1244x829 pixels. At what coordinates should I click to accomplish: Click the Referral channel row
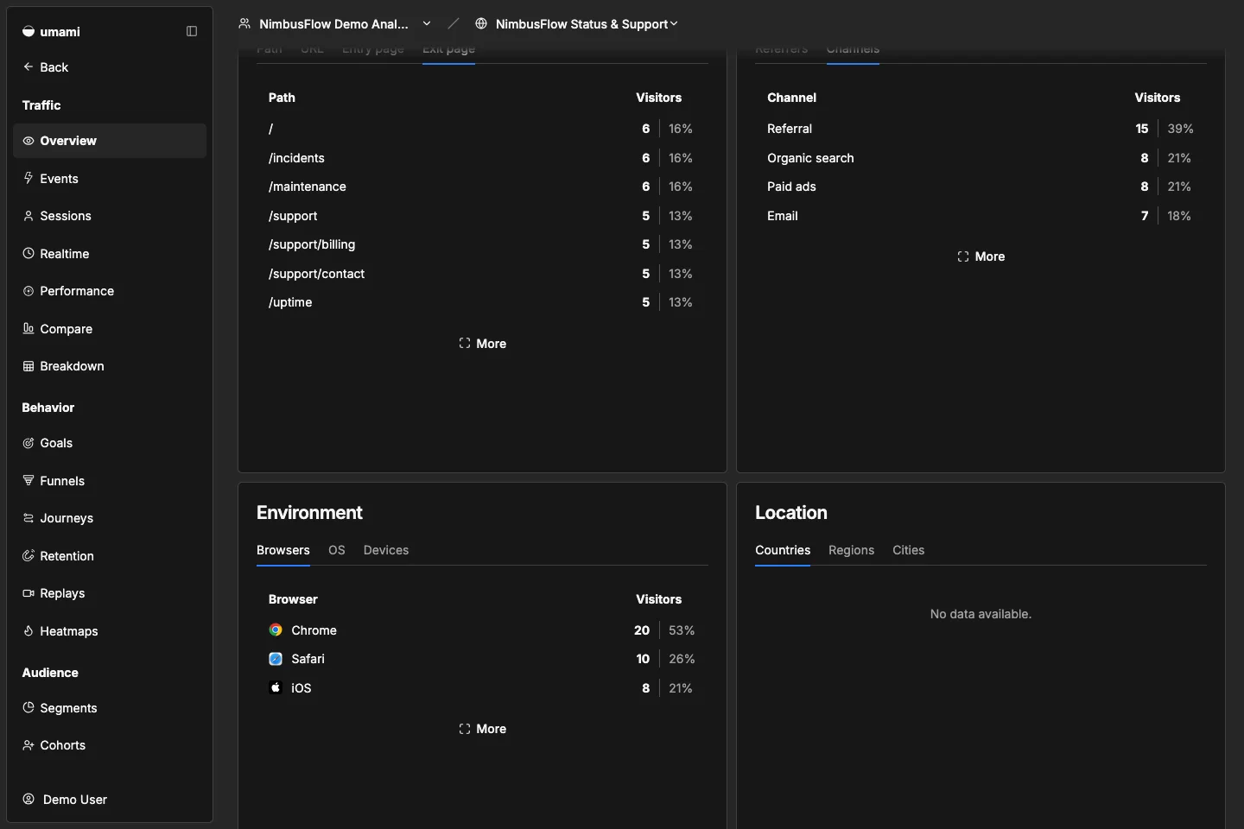tap(981, 129)
